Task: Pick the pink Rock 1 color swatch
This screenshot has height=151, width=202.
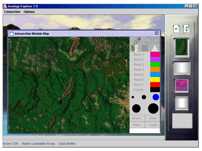Action: tap(155, 54)
